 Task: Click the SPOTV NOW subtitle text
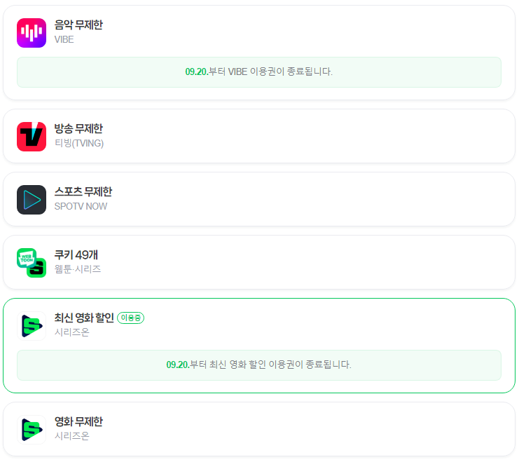81,207
